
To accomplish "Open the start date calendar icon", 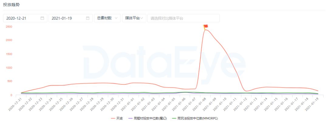I will point(42,18).
